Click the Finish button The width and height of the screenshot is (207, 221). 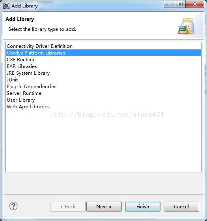tap(143, 207)
